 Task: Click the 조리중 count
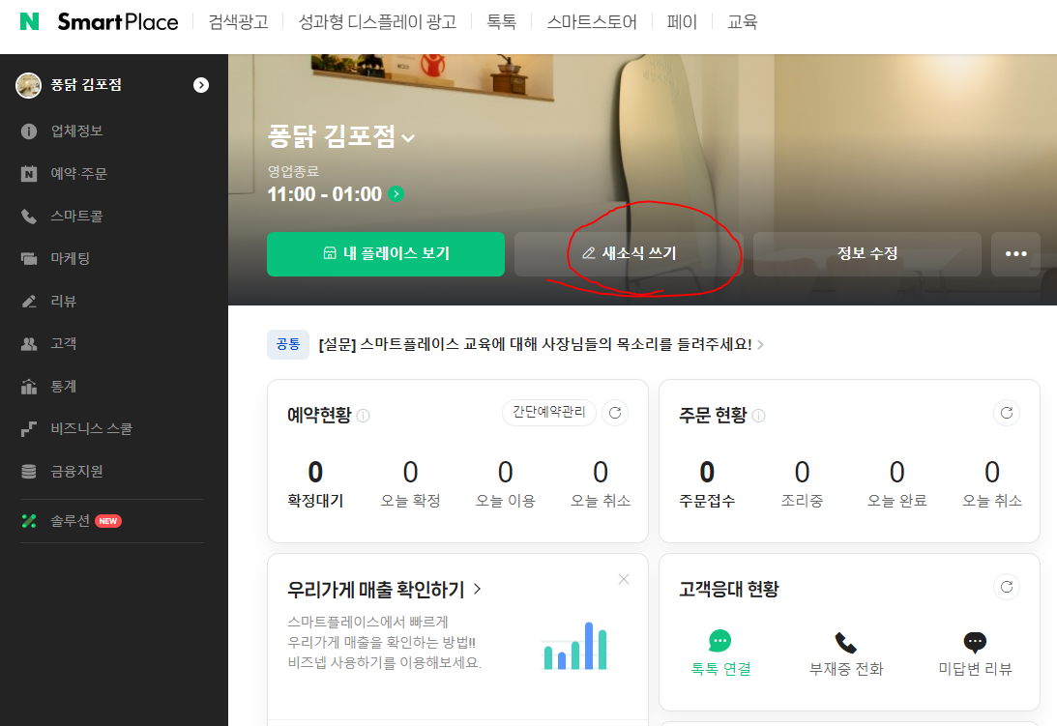pyautogui.click(x=803, y=472)
